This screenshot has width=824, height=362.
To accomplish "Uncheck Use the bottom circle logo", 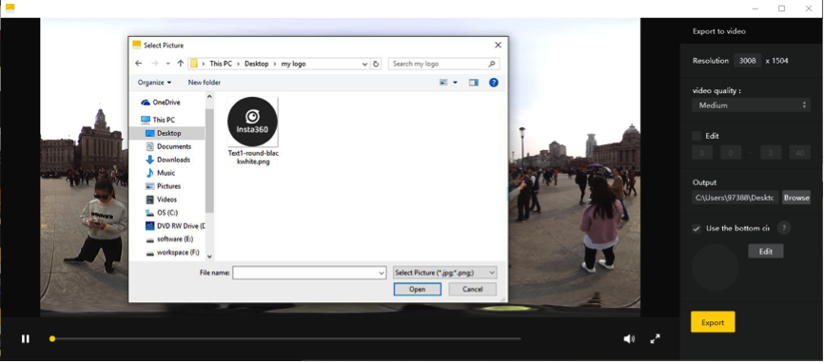I will click(696, 229).
